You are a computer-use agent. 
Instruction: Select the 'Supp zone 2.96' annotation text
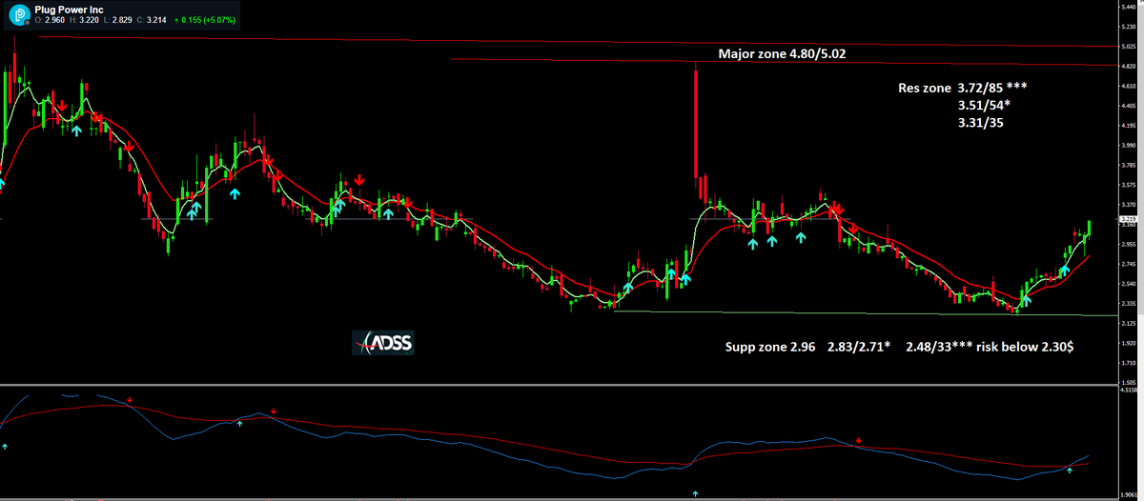point(769,348)
